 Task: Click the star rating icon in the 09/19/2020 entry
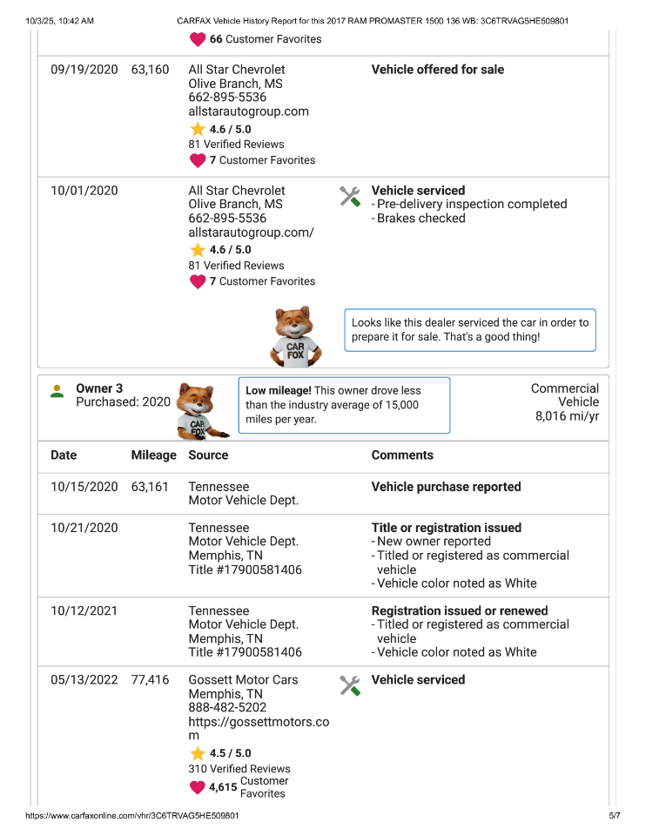pyautogui.click(x=198, y=129)
